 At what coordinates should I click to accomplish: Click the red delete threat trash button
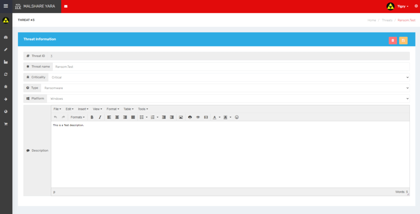coord(393,40)
